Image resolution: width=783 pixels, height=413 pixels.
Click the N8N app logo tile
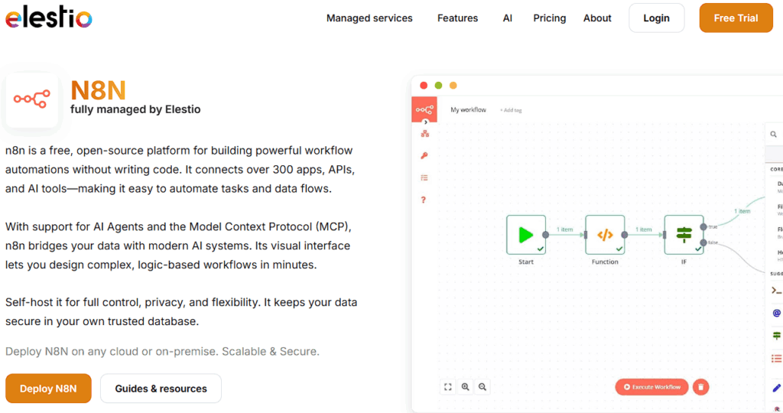(32, 99)
